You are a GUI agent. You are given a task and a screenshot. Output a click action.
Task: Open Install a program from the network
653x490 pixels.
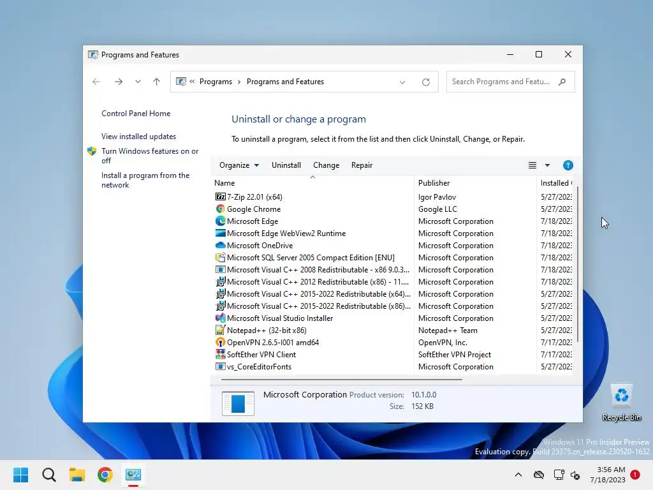[145, 180]
